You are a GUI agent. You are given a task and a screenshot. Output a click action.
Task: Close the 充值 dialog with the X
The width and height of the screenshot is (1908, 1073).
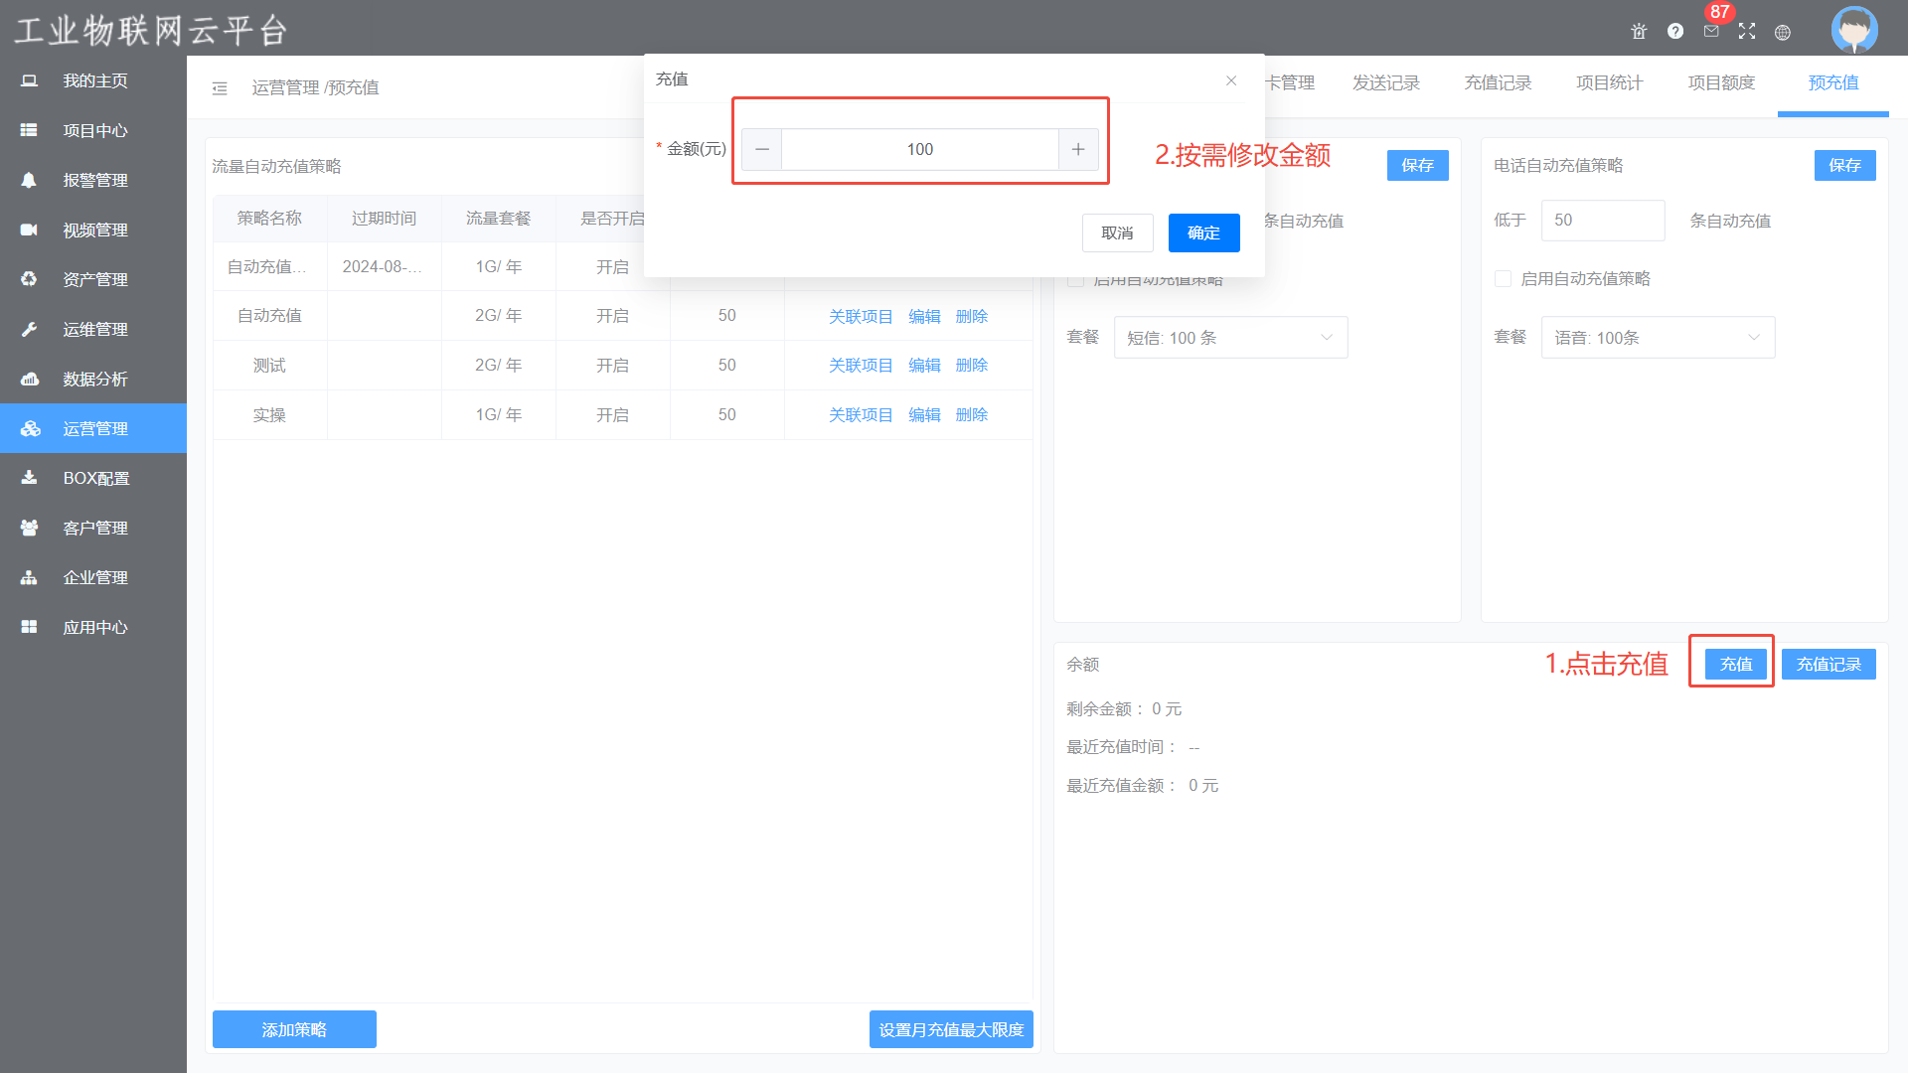tap(1231, 80)
